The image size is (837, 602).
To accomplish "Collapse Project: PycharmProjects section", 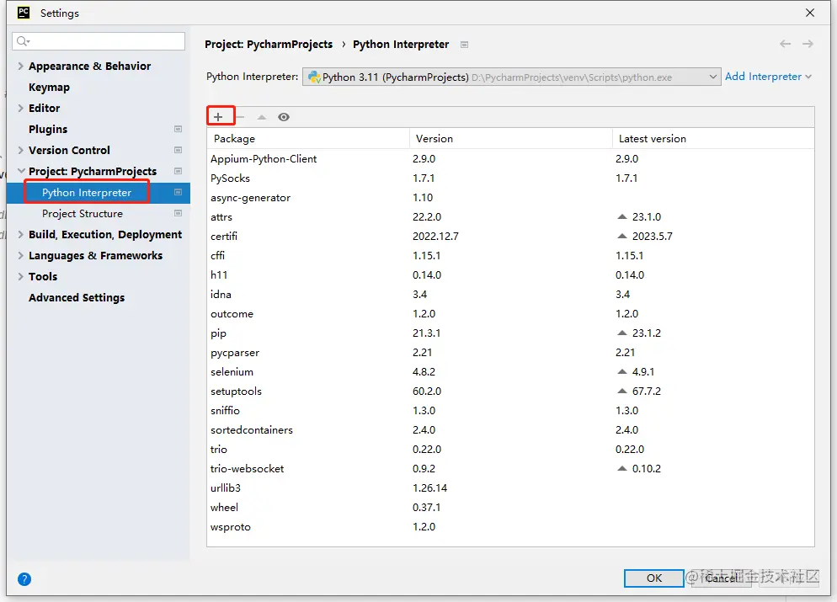I will pyautogui.click(x=21, y=171).
